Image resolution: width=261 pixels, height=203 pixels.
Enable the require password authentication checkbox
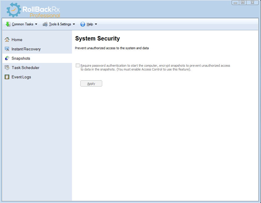(78, 66)
